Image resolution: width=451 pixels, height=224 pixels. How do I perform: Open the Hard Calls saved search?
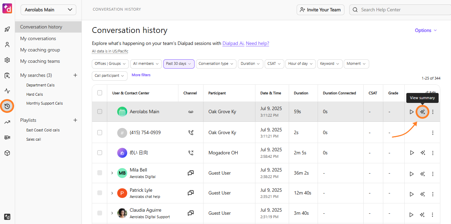point(35,94)
